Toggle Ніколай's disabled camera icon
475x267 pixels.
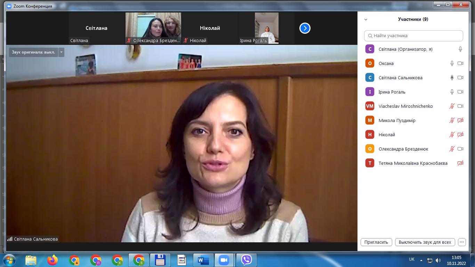(x=460, y=135)
